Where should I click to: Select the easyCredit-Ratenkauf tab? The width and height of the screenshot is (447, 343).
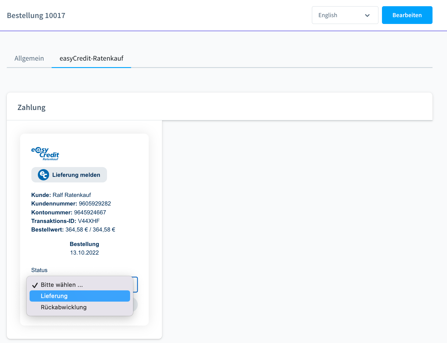(x=91, y=58)
